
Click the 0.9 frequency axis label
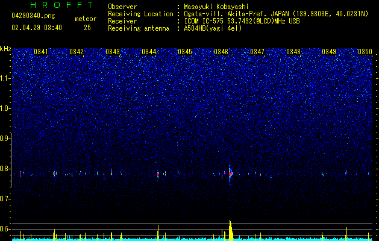coord(5,139)
